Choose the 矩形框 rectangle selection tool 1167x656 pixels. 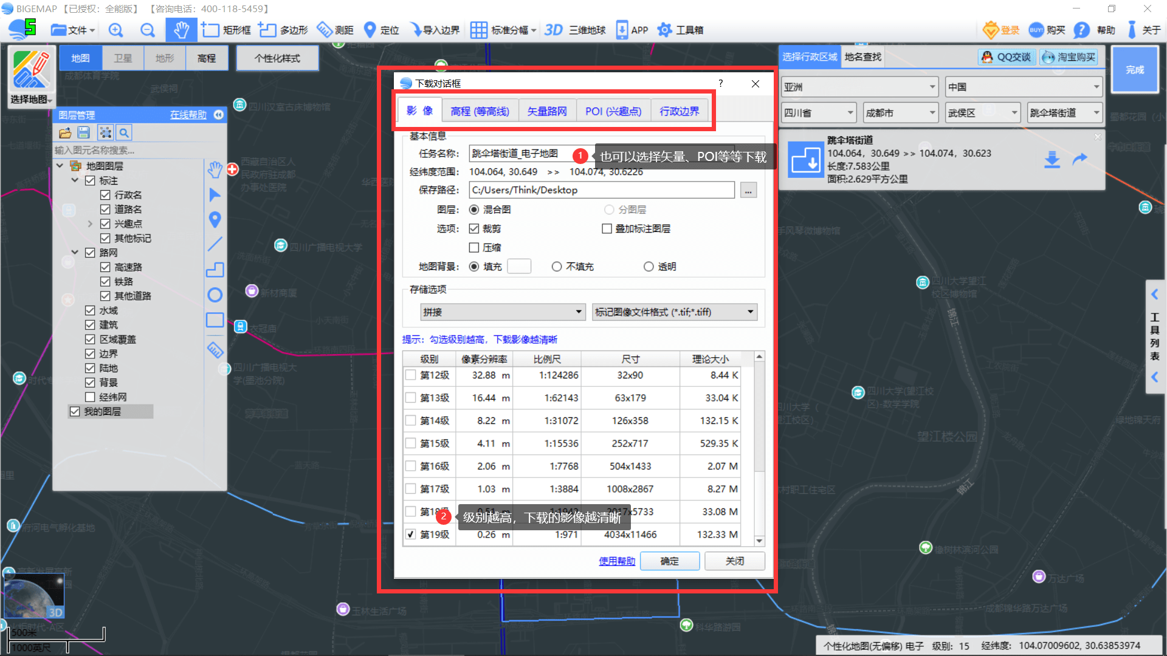point(226,30)
